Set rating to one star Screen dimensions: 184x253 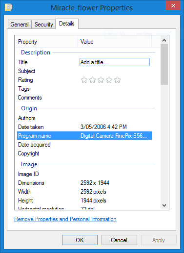84,80
